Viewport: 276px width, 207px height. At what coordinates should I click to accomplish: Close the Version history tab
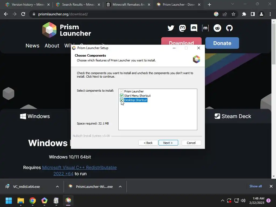[49, 5]
